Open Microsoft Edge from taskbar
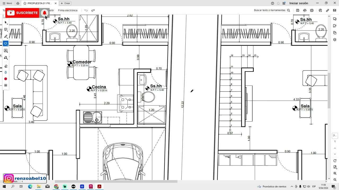 30,187
